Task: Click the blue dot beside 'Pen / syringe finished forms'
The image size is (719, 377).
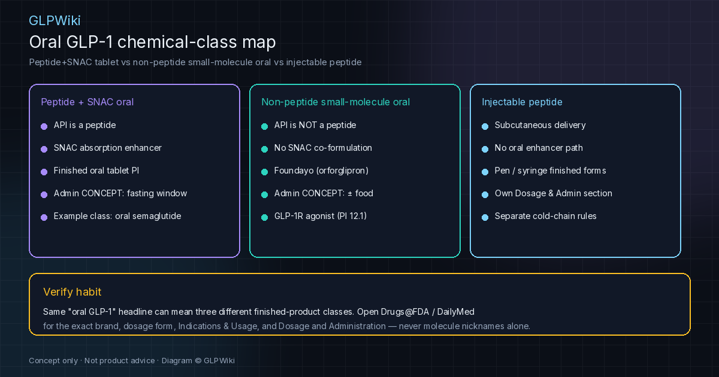Action: point(485,172)
